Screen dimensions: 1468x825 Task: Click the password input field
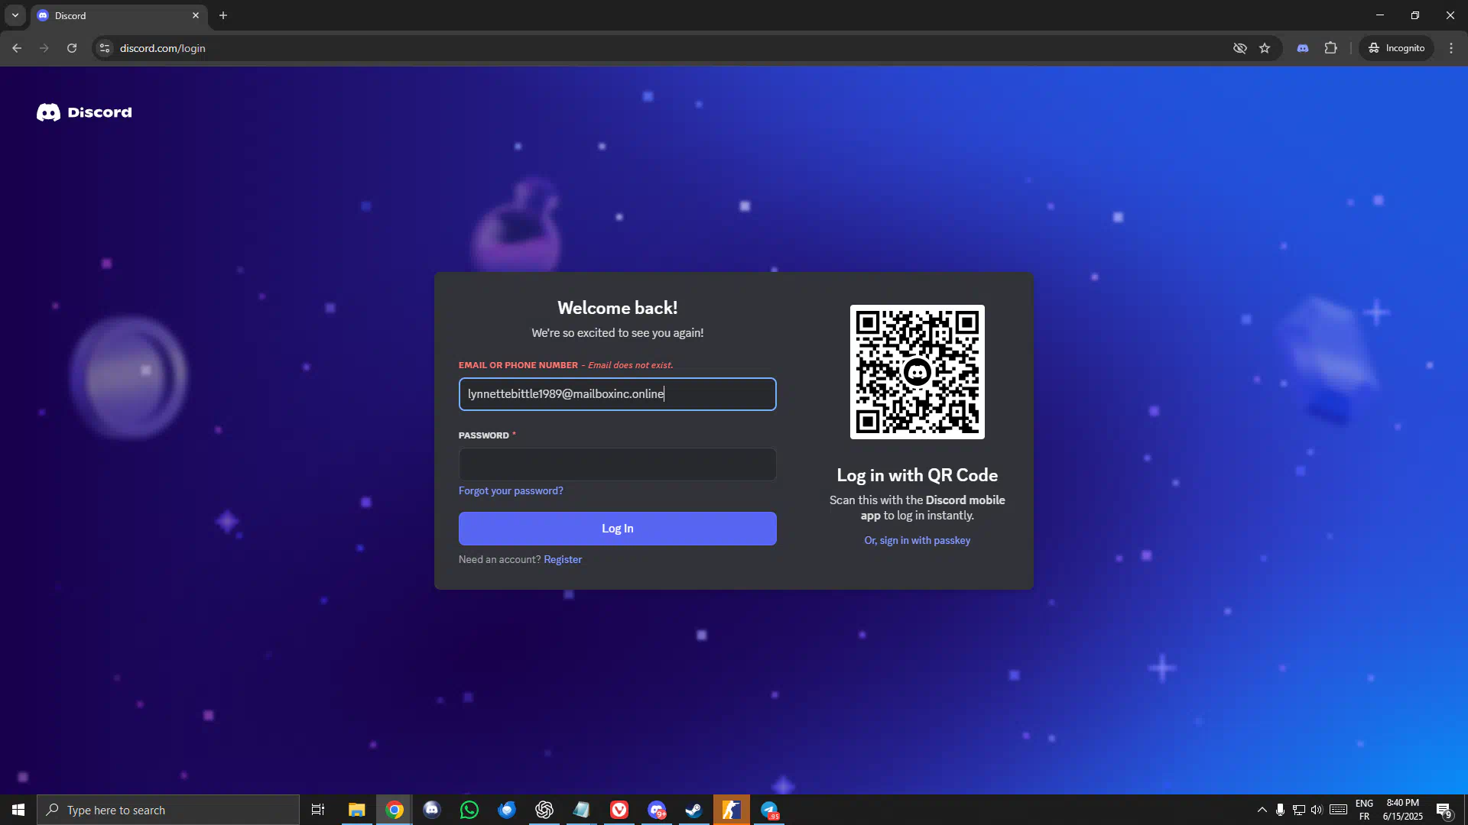point(617,464)
